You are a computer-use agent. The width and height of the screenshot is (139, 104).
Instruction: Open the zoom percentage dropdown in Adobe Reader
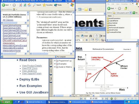point(83,40)
